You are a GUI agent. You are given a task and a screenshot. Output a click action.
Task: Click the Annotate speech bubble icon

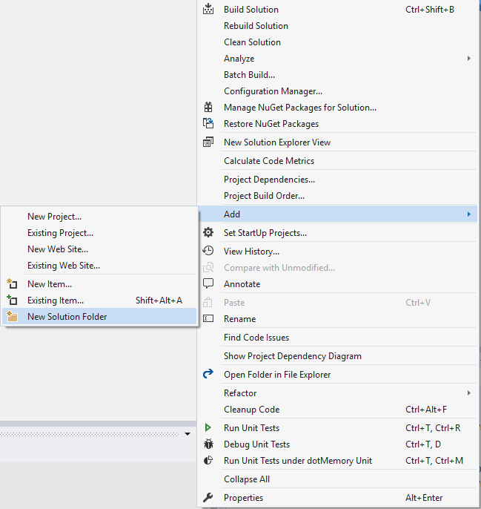tap(208, 284)
